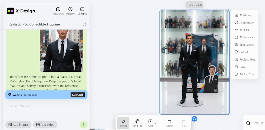The height and width of the screenshot is (130, 265).
Task: Choose the Select tool
Action: 123,123
